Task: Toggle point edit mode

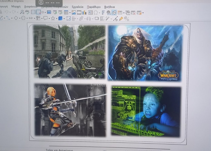Action: click(116, 19)
